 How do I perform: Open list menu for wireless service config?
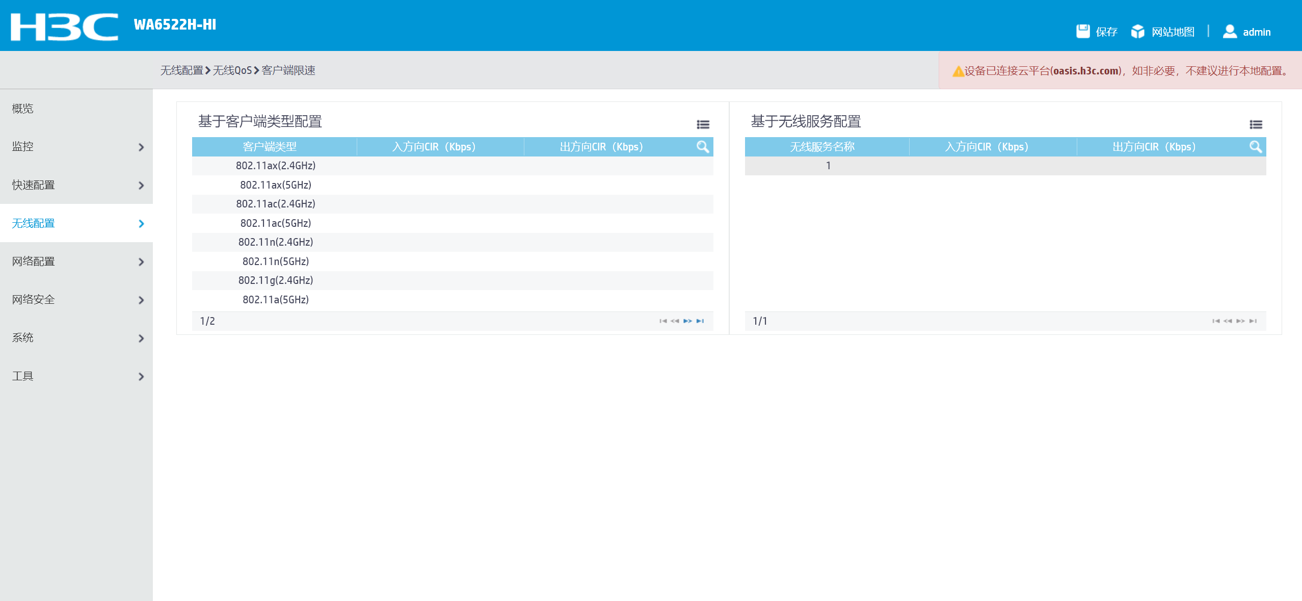click(1256, 124)
